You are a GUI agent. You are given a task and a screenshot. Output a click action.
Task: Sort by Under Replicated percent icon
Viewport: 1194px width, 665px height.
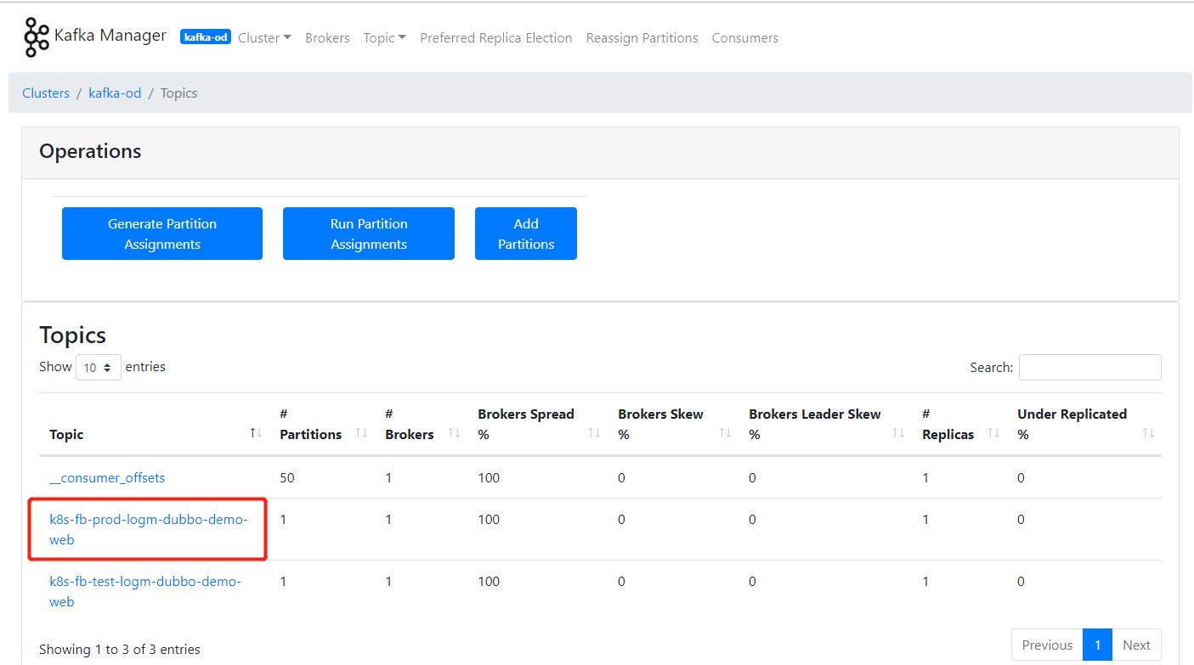pyautogui.click(x=1148, y=433)
